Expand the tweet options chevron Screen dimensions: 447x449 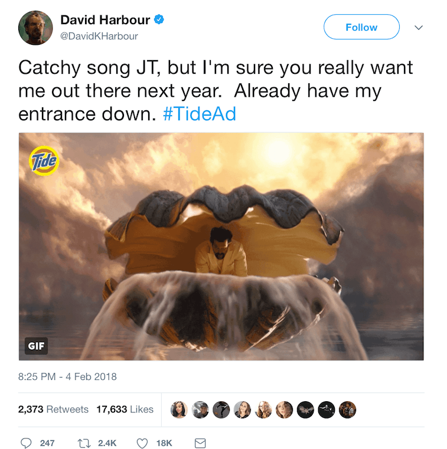(419, 28)
